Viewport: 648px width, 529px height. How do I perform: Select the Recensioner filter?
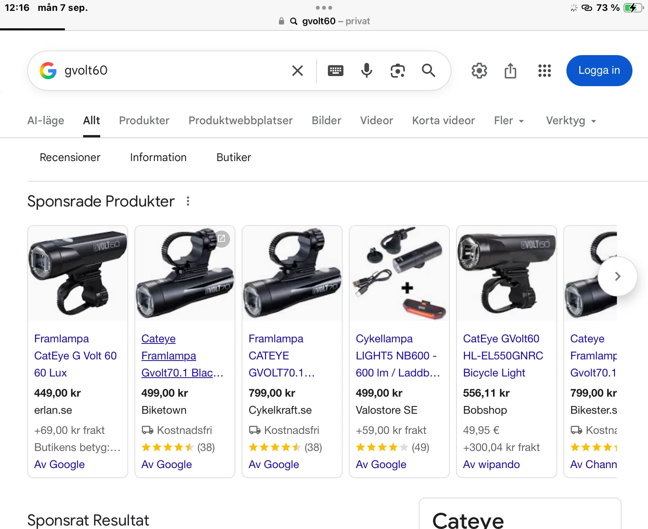tap(70, 157)
